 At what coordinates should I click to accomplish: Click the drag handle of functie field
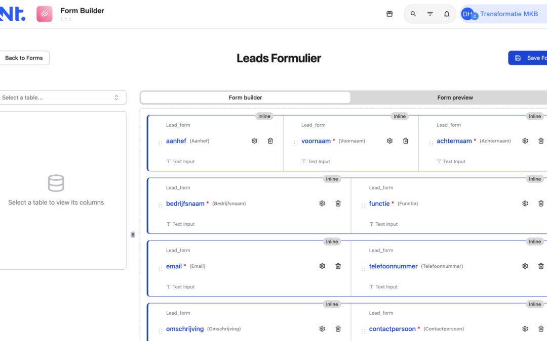click(x=364, y=206)
